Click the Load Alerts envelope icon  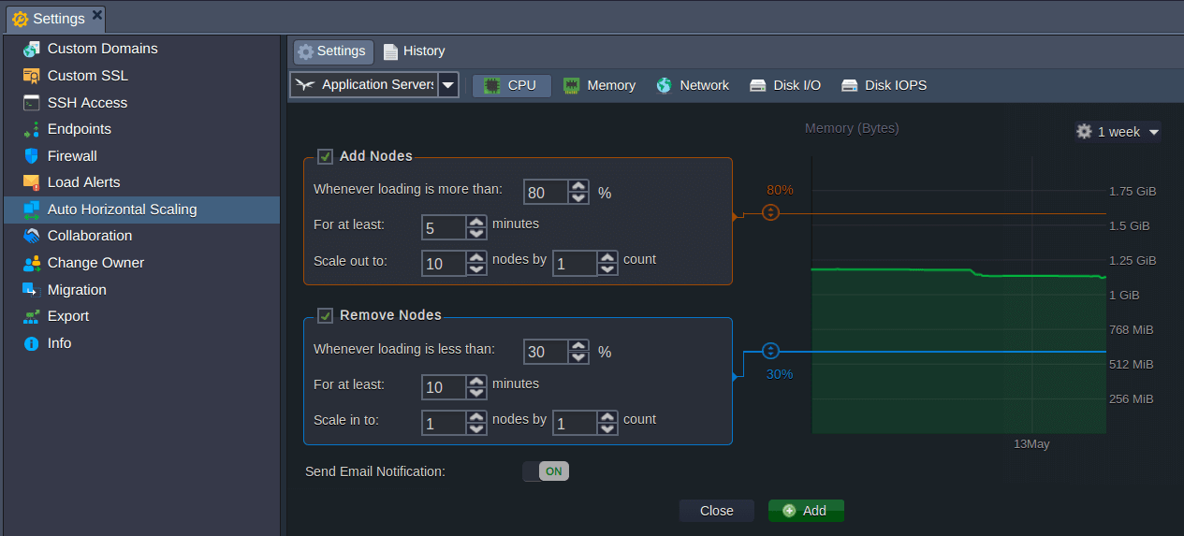tap(32, 182)
